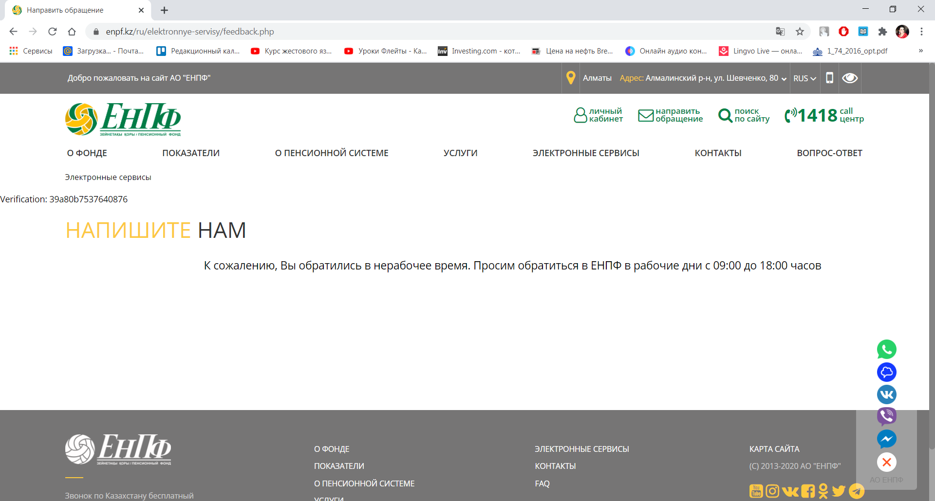
Task: Bookmark this page with star icon
Action: pyautogui.click(x=800, y=32)
